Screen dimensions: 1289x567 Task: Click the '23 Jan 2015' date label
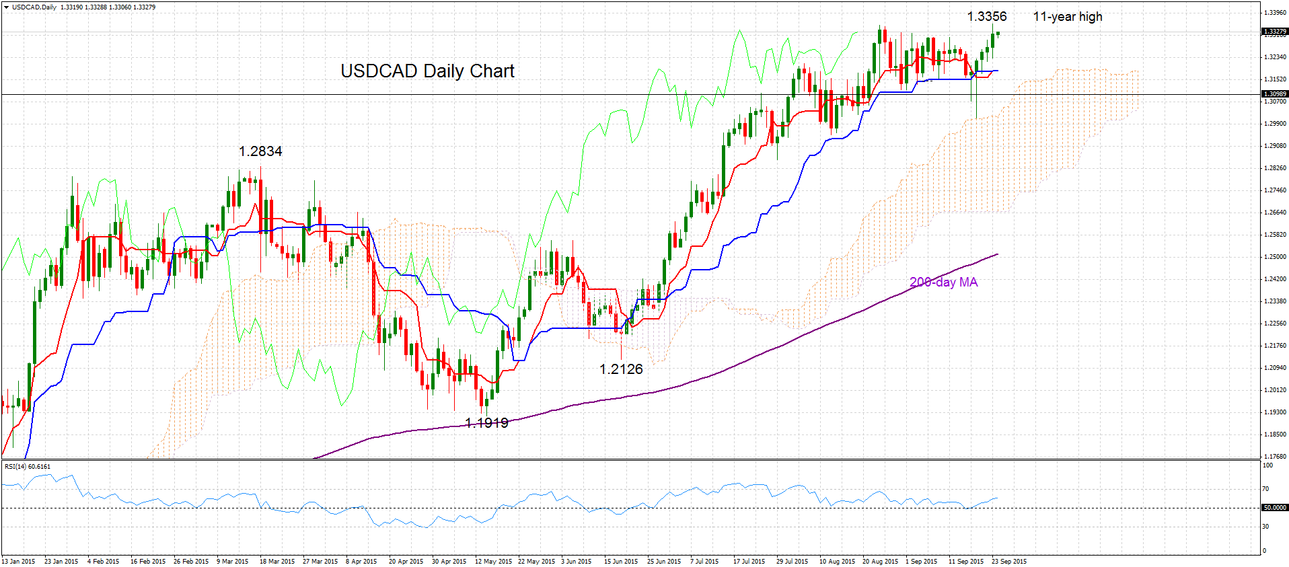61,562
